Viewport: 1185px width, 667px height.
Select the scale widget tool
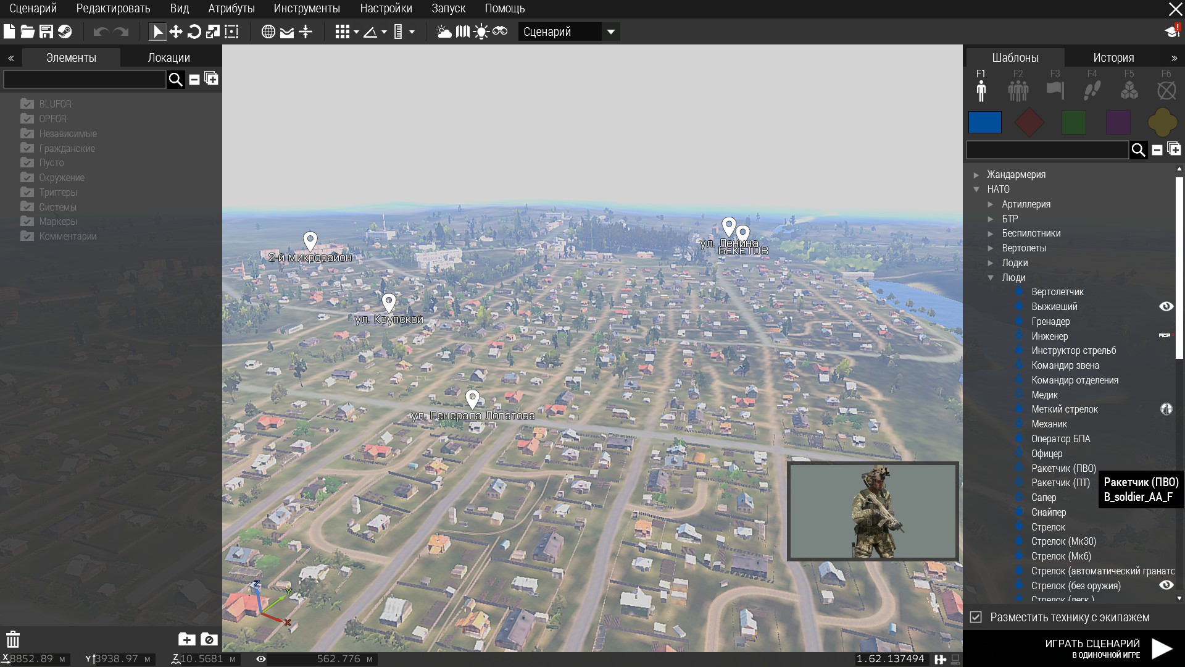[x=213, y=31]
